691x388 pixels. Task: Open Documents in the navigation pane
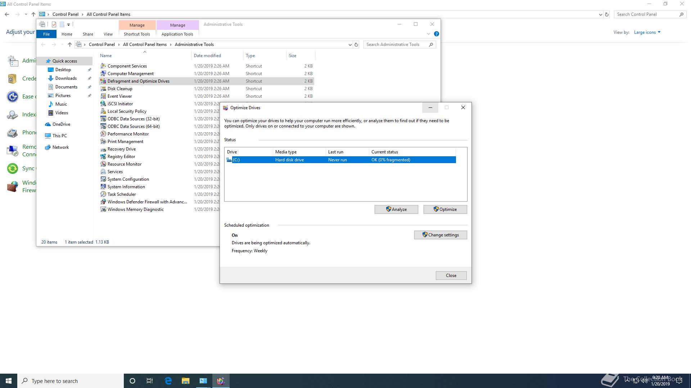point(66,87)
